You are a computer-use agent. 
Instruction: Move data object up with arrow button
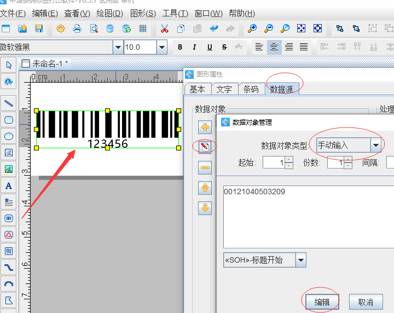[x=205, y=188]
